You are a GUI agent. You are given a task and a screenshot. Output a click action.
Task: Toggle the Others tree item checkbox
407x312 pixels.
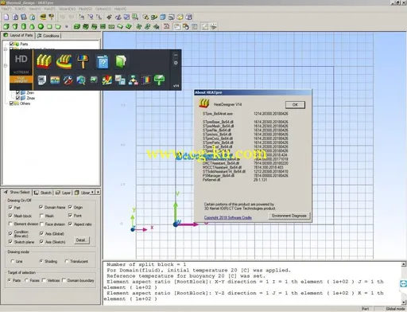11,103
